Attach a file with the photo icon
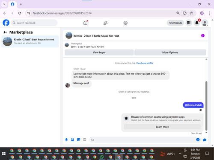 coord(72,140)
